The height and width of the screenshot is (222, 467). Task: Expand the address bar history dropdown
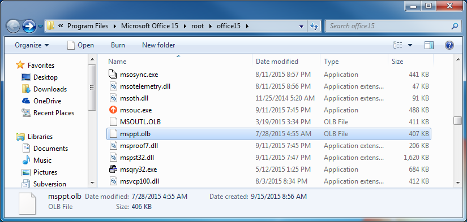(301, 27)
